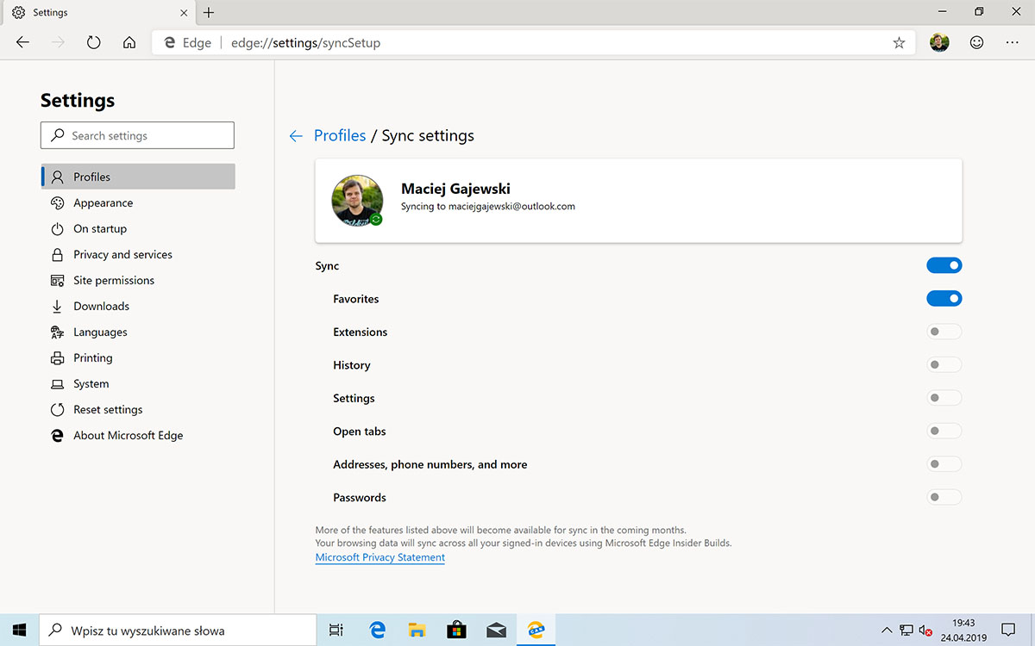The width and height of the screenshot is (1035, 646).
Task: Open Task View on the taskbar
Action: (336, 630)
